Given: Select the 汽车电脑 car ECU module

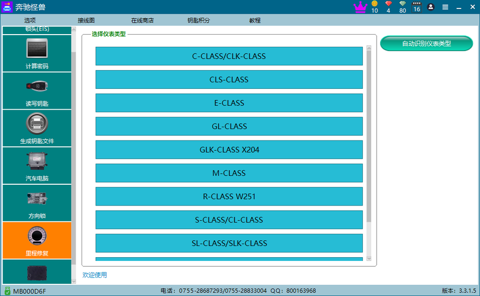Looking at the screenshot, I should tap(37, 165).
